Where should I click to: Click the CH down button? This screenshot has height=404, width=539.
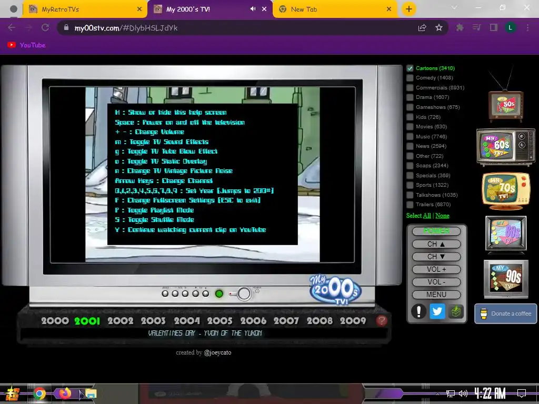coord(436,257)
